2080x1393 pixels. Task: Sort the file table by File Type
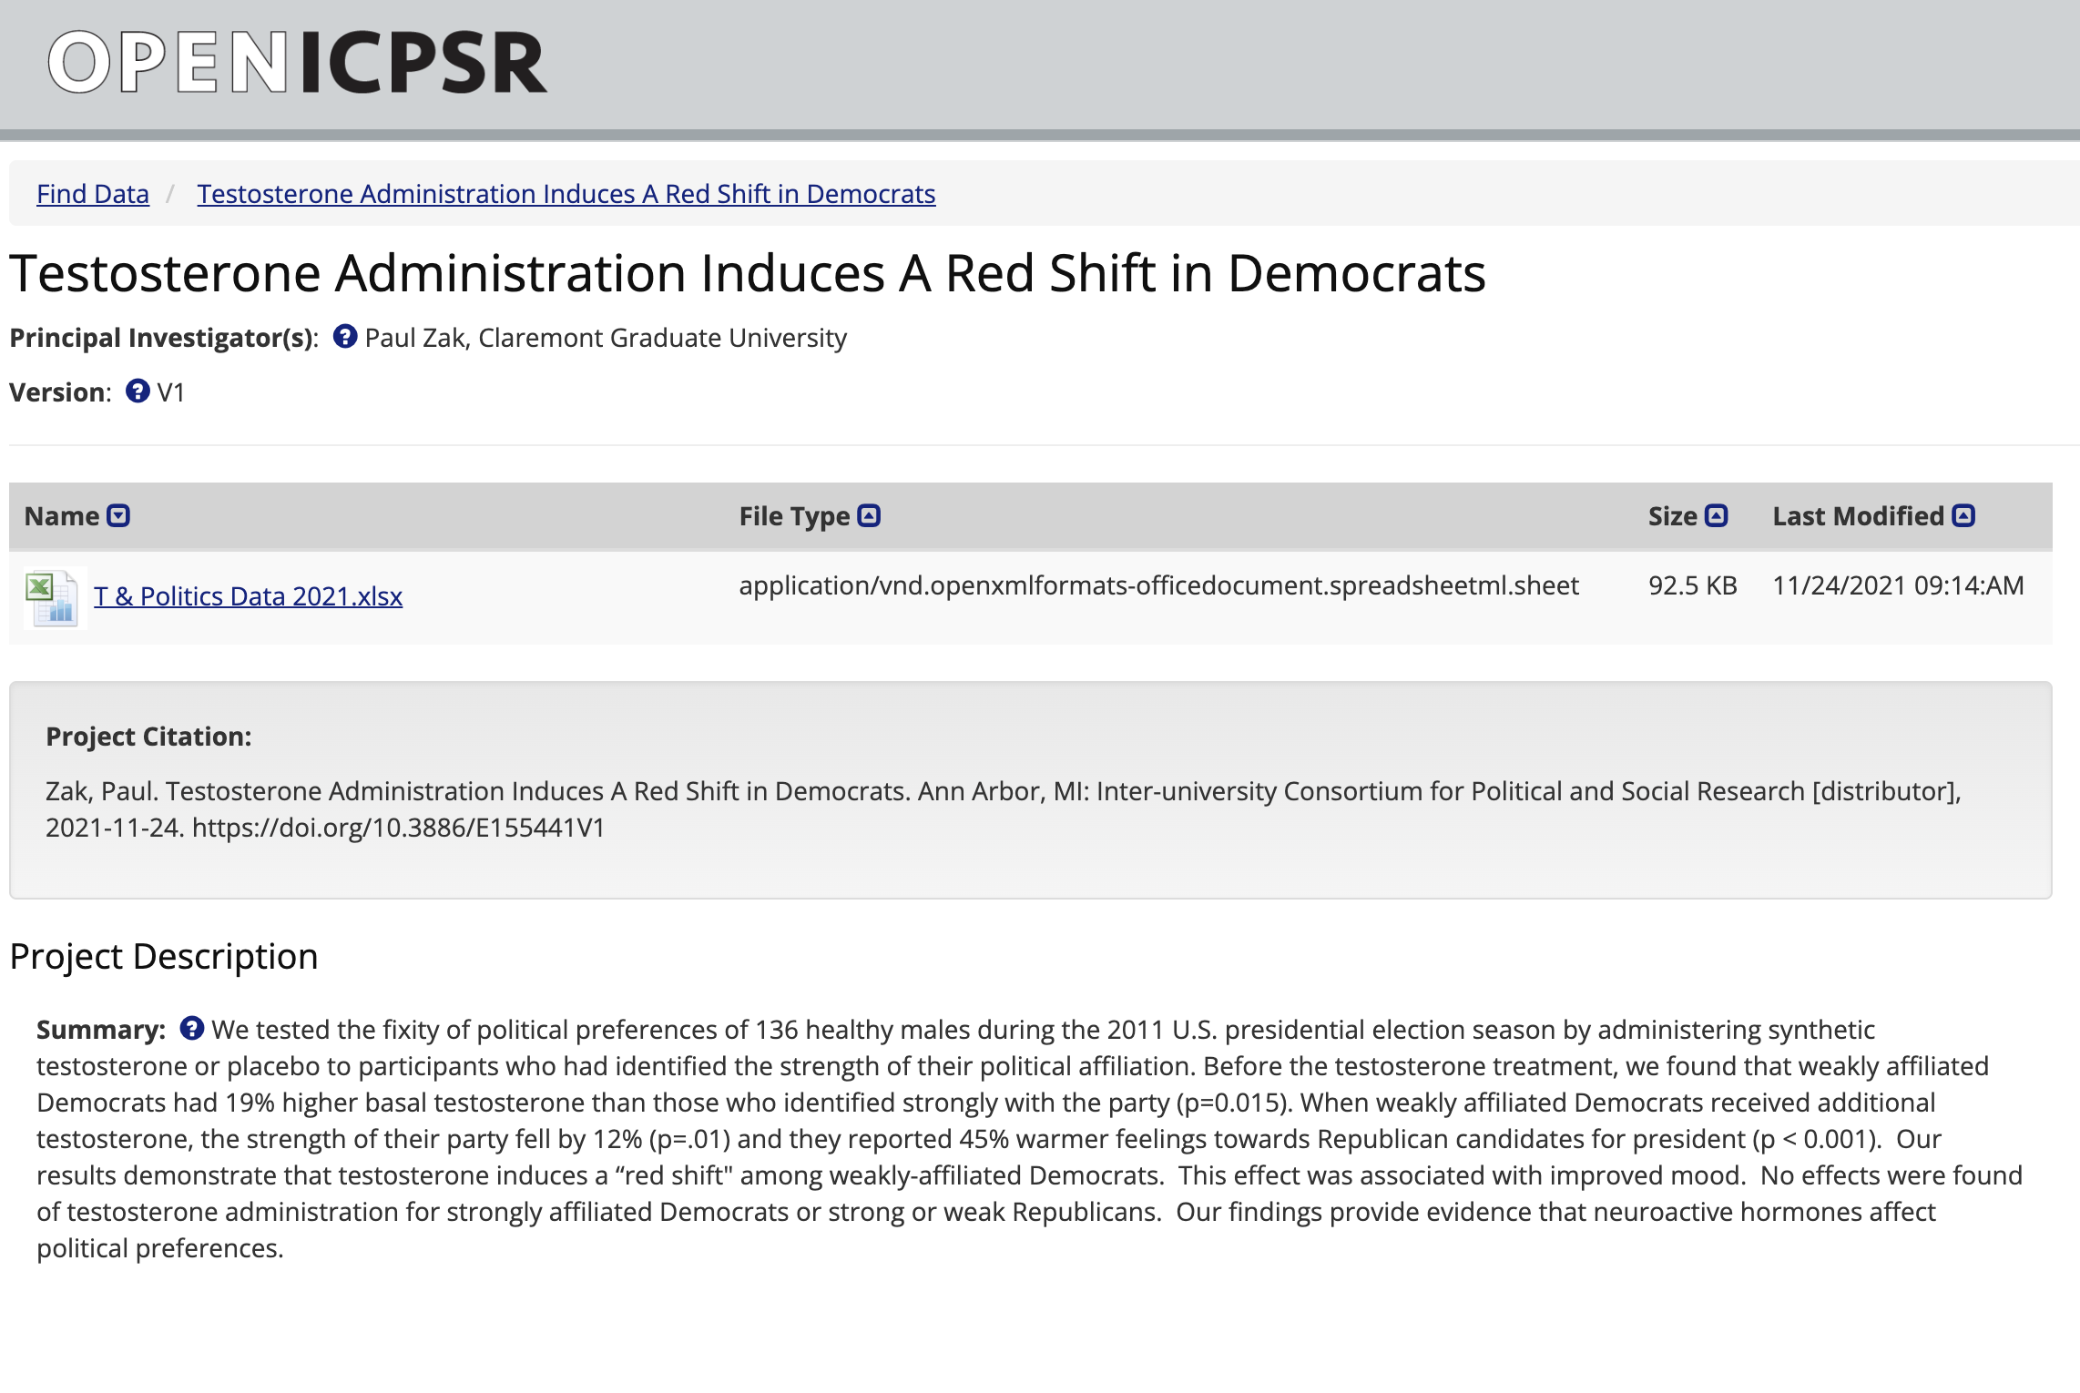coord(870,516)
